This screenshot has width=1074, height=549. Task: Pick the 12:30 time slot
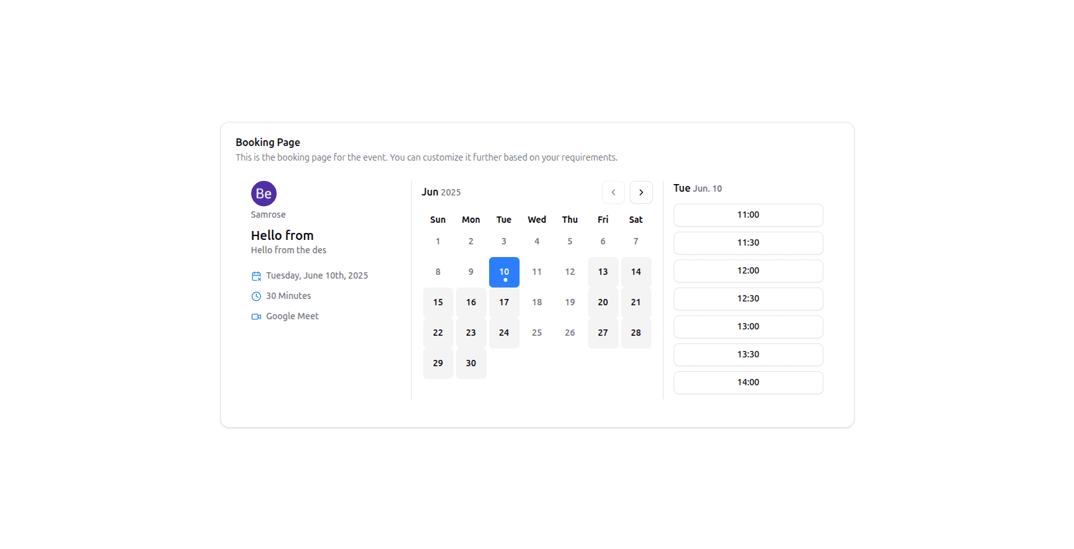748,299
